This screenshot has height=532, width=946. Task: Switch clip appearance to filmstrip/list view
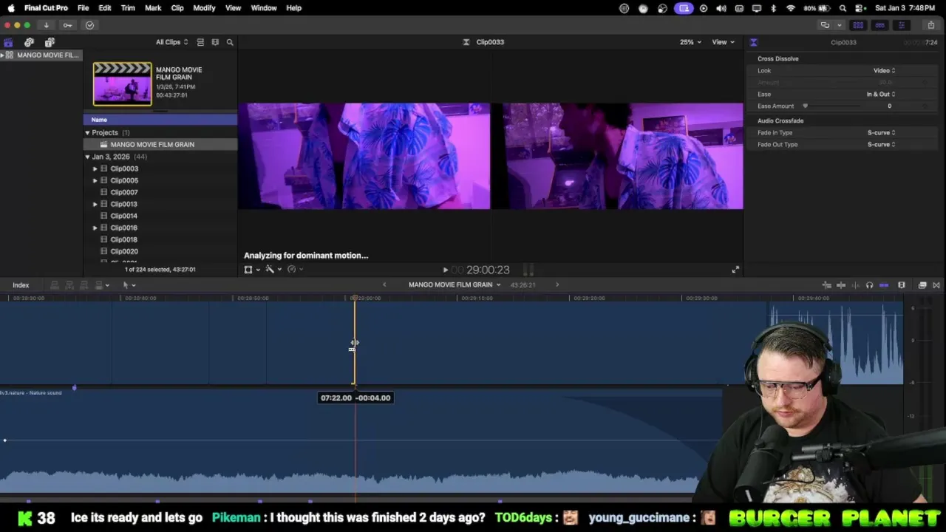200,42
